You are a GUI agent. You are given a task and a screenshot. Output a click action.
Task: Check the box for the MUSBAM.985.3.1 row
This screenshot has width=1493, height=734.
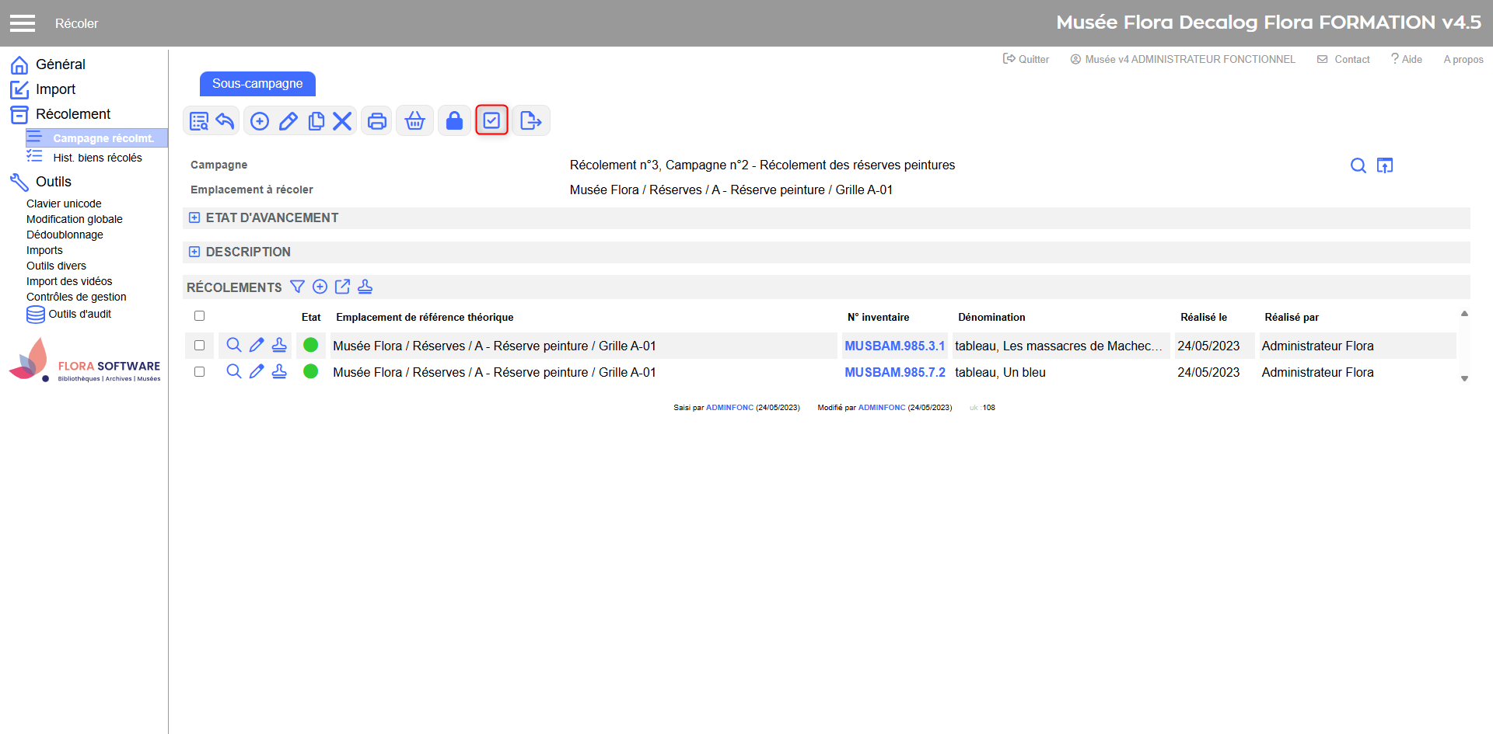(x=200, y=346)
